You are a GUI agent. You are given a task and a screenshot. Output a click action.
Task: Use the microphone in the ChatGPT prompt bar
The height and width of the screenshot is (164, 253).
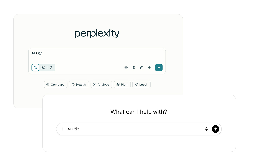pos(206,129)
